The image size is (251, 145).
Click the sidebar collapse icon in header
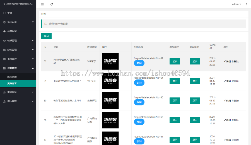42,4
